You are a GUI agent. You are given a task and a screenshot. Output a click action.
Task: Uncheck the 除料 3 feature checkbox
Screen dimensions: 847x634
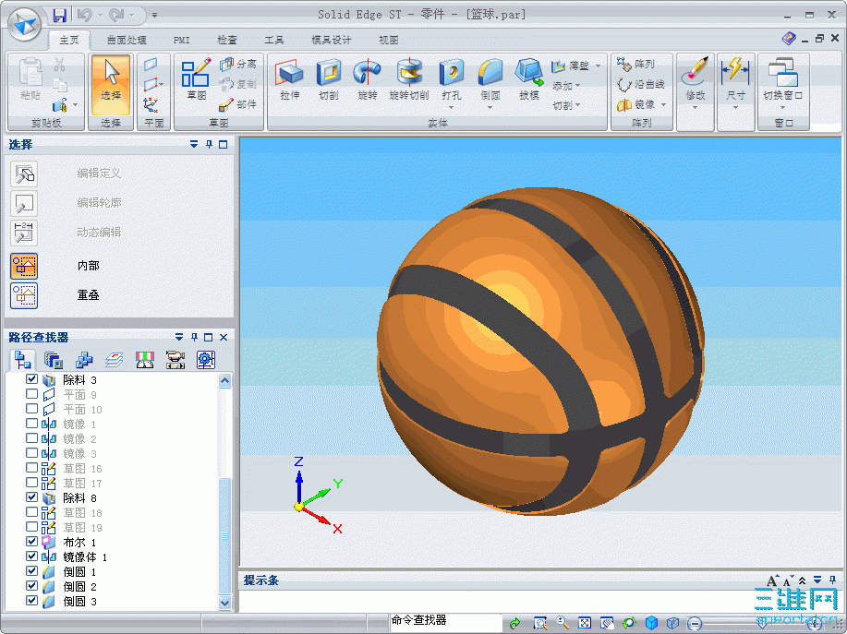tap(32, 379)
